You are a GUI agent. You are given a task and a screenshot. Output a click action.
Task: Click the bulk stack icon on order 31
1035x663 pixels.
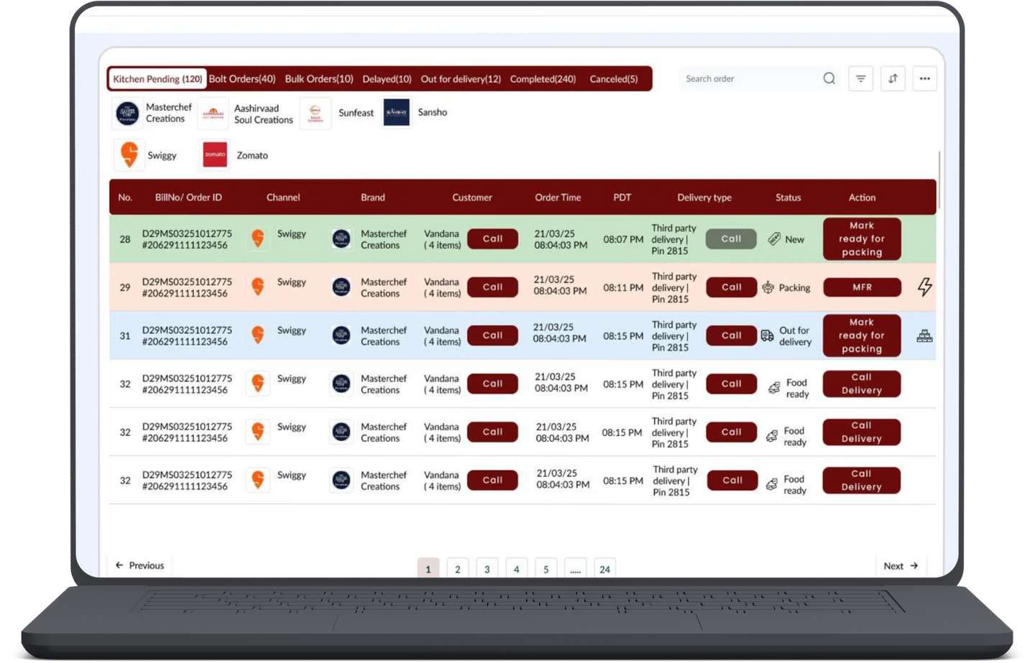924,335
